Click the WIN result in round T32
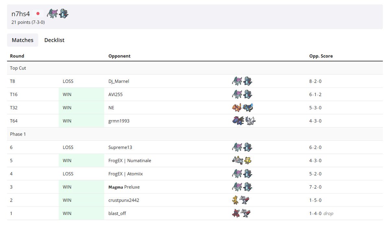 tap(67, 108)
